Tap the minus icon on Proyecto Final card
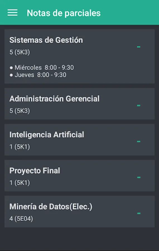Image resolution: width=159 pixels, height=251 pixels. pyautogui.click(x=139, y=177)
